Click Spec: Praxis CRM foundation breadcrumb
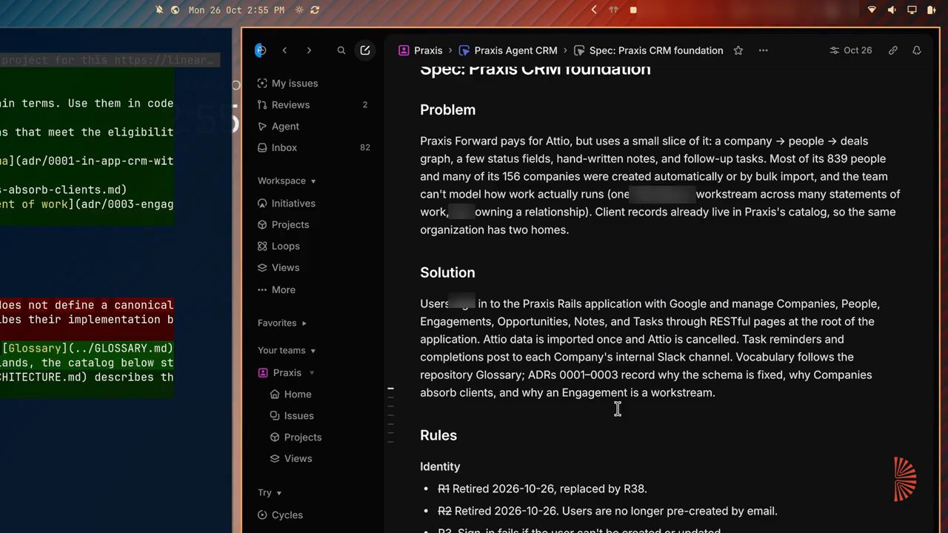948x533 pixels. (x=649, y=50)
